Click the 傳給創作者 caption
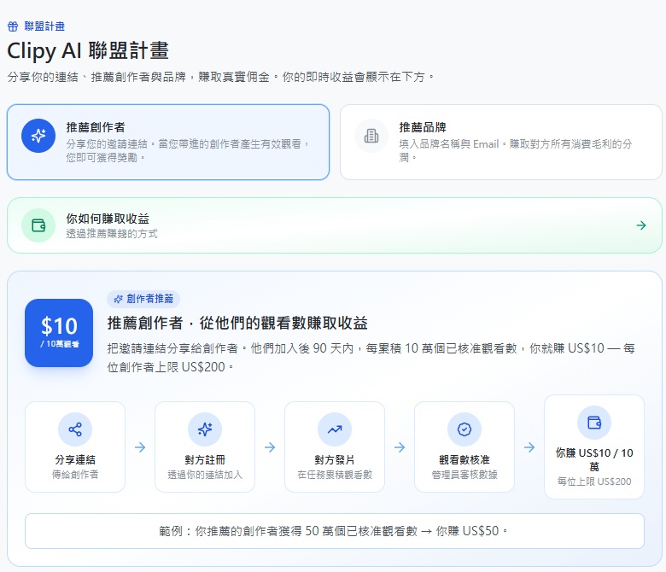Image resolution: width=666 pixels, height=572 pixels. click(x=75, y=475)
